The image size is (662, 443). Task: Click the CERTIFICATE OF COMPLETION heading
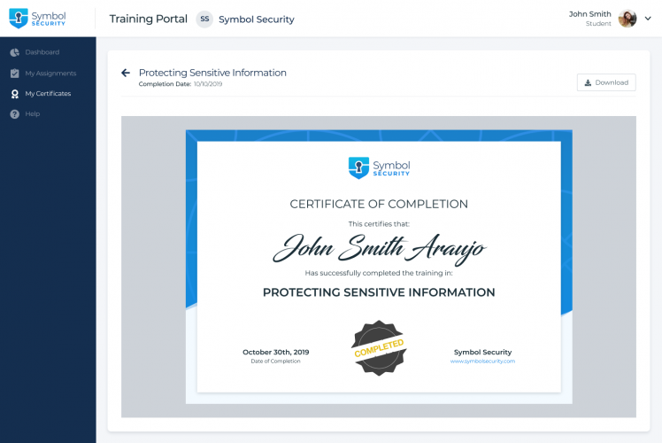(x=379, y=204)
